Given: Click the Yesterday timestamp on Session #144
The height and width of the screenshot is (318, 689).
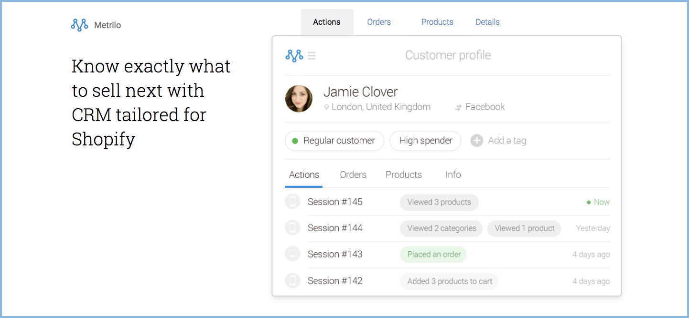Looking at the screenshot, I should point(593,228).
